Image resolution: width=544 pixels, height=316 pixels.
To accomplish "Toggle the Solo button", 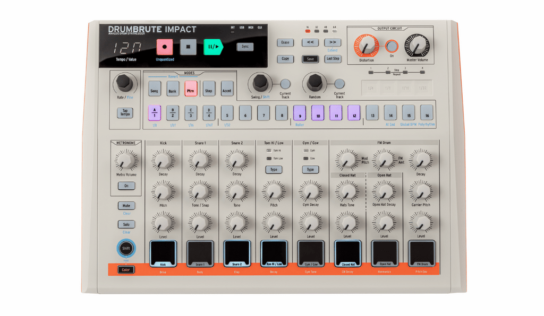I will (x=126, y=224).
